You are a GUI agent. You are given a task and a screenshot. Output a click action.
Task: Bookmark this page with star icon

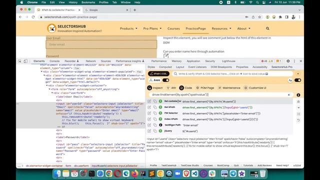(x=259, y=17)
